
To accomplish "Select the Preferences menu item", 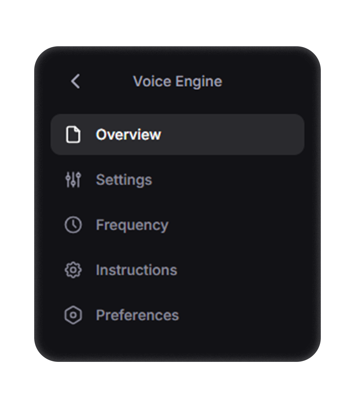I will (x=137, y=316).
